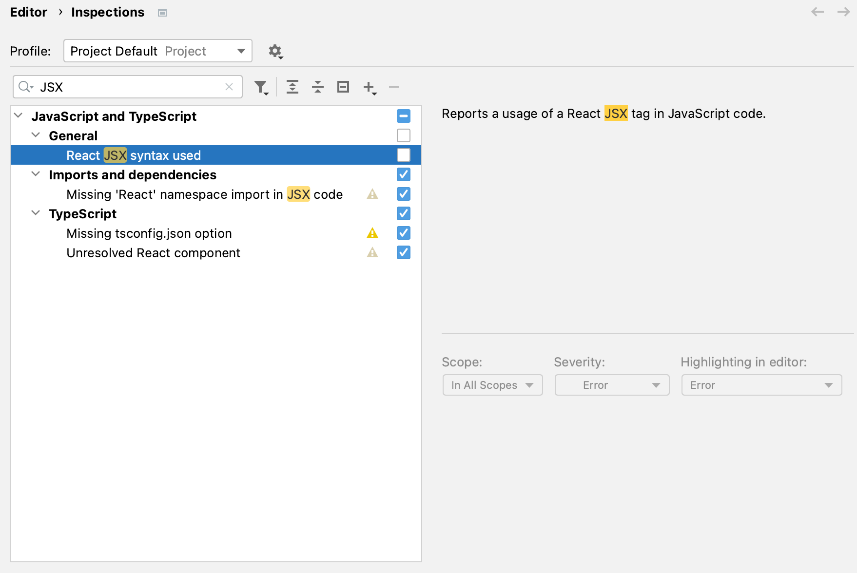Click the remove inspection minus icon
The height and width of the screenshot is (573, 857).
click(393, 87)
